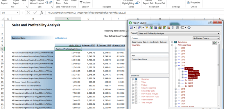Toggle the SOP Transaction Type checkbox
The image size is (226, 109).
(x=136, y=97)
